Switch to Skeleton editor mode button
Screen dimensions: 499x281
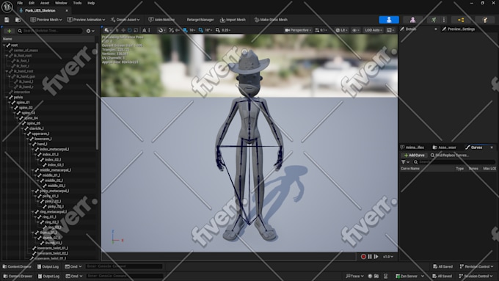pyautogui.click(x=389, y=20)
